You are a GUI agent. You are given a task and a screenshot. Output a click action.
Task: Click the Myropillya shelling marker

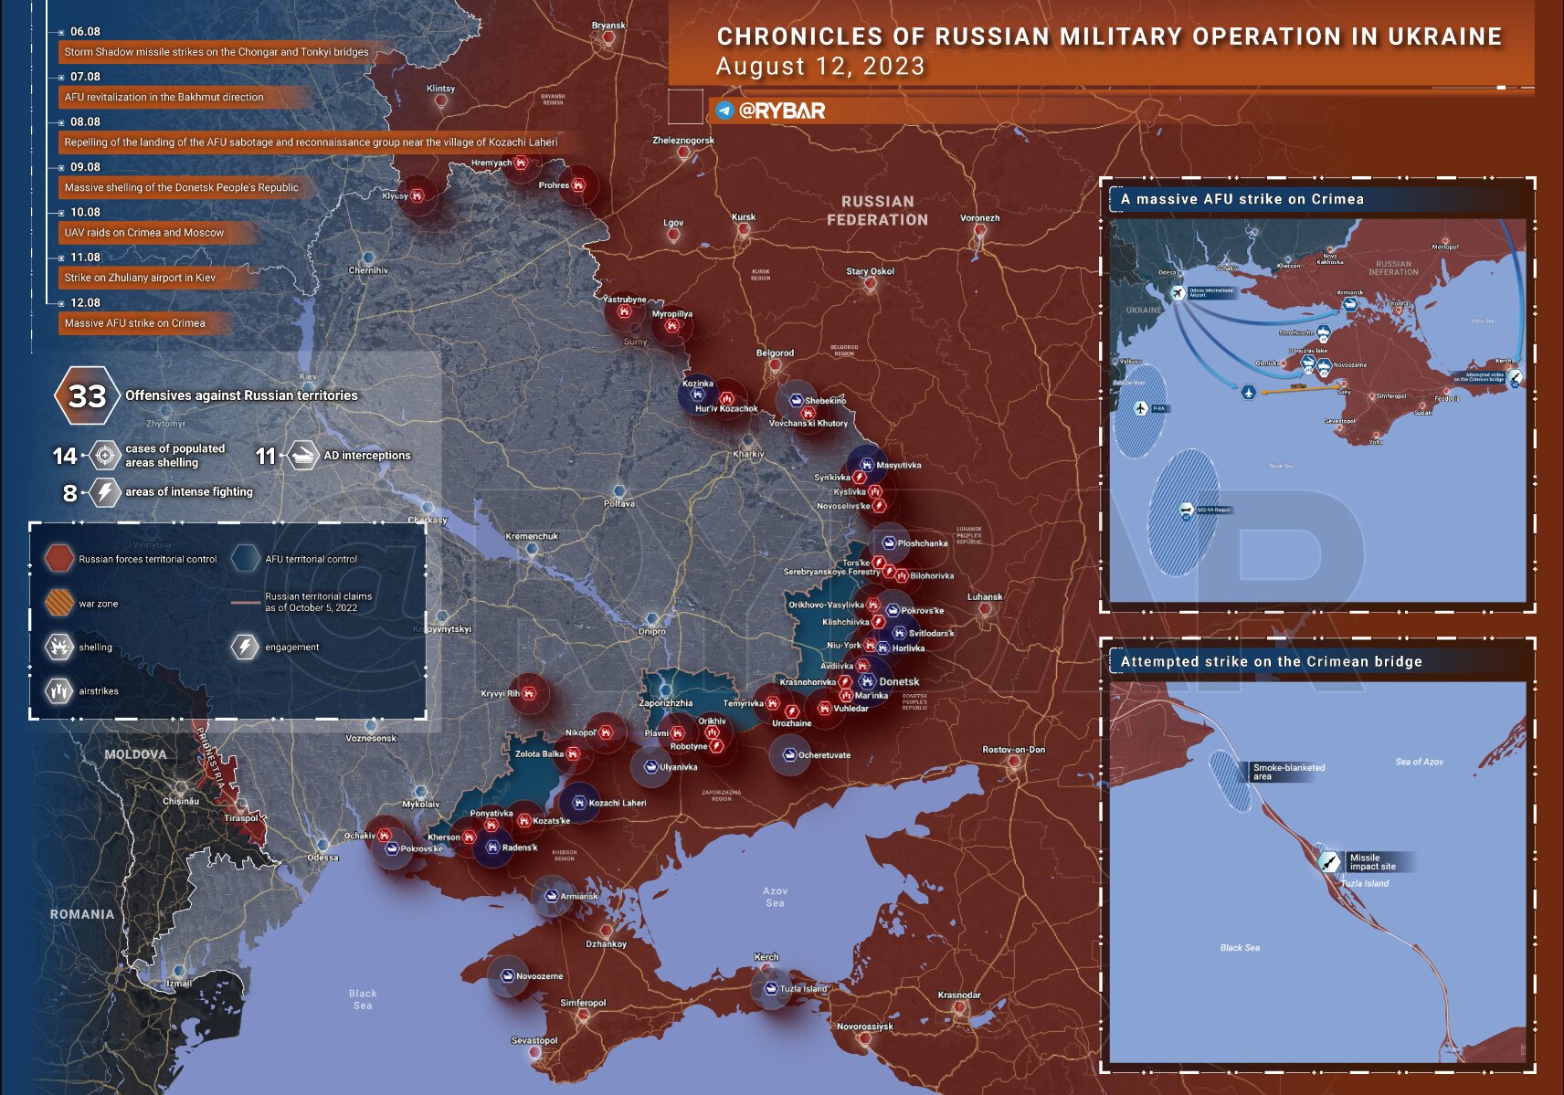(x=672, y=325)
